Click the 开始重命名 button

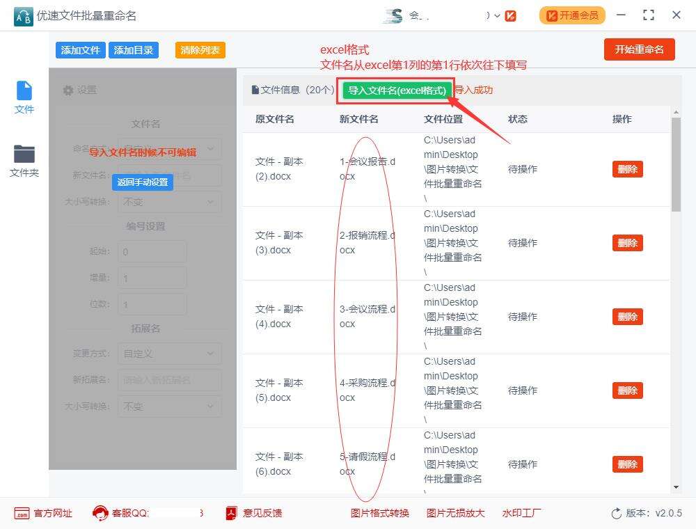tap(639, 49)
